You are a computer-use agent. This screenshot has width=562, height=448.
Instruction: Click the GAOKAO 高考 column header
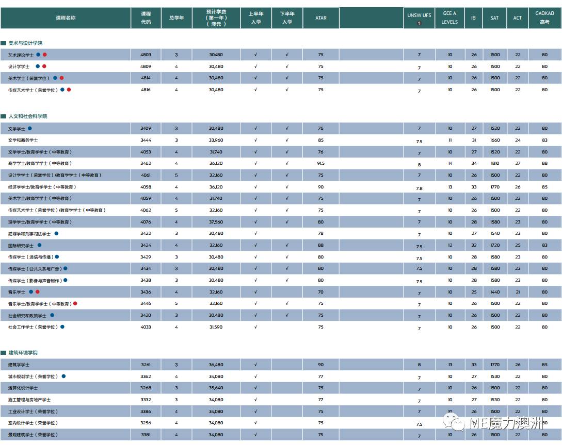[x=545, y=18]
